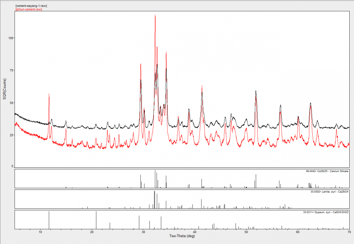The image size is (354, 244).
Task: Pick the sharp red peak near 11.6 degrees
Action: click(x=49, y=95)
